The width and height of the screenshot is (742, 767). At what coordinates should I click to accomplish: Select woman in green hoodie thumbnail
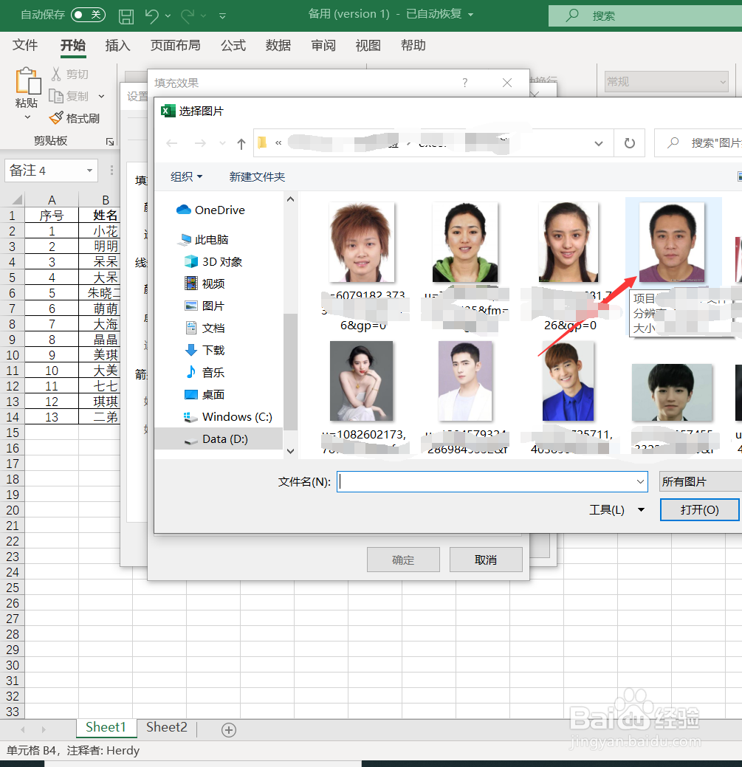[x=465, y=242]
